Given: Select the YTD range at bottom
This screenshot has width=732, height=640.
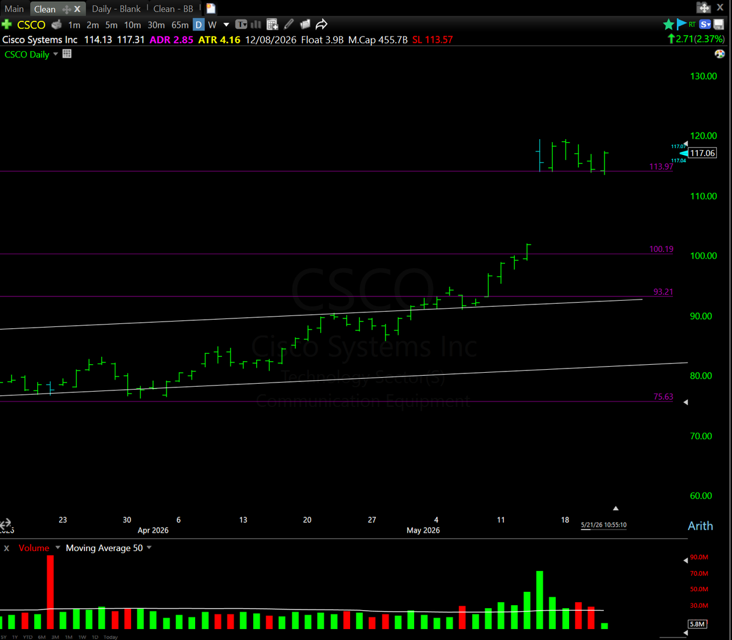Looking at the screenshot, I should (28, 637).
